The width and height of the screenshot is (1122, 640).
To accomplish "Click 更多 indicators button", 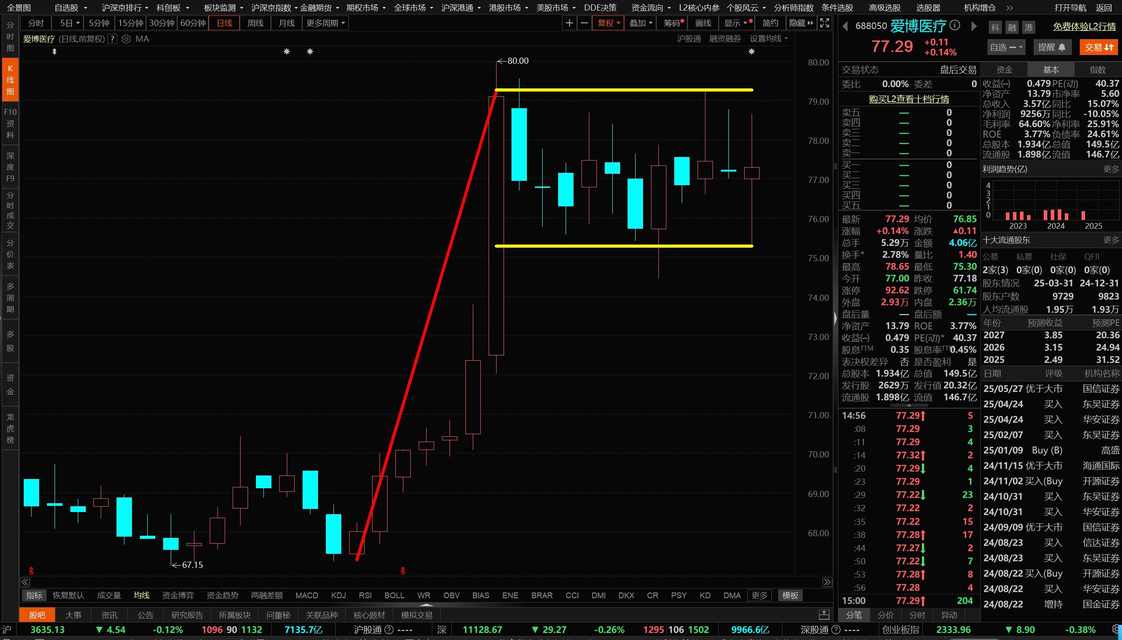I will pos(760,595).
